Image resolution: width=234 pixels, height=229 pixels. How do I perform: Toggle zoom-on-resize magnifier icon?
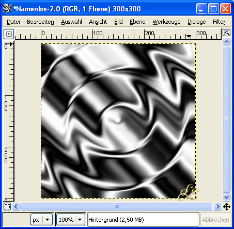pos(227,33)
